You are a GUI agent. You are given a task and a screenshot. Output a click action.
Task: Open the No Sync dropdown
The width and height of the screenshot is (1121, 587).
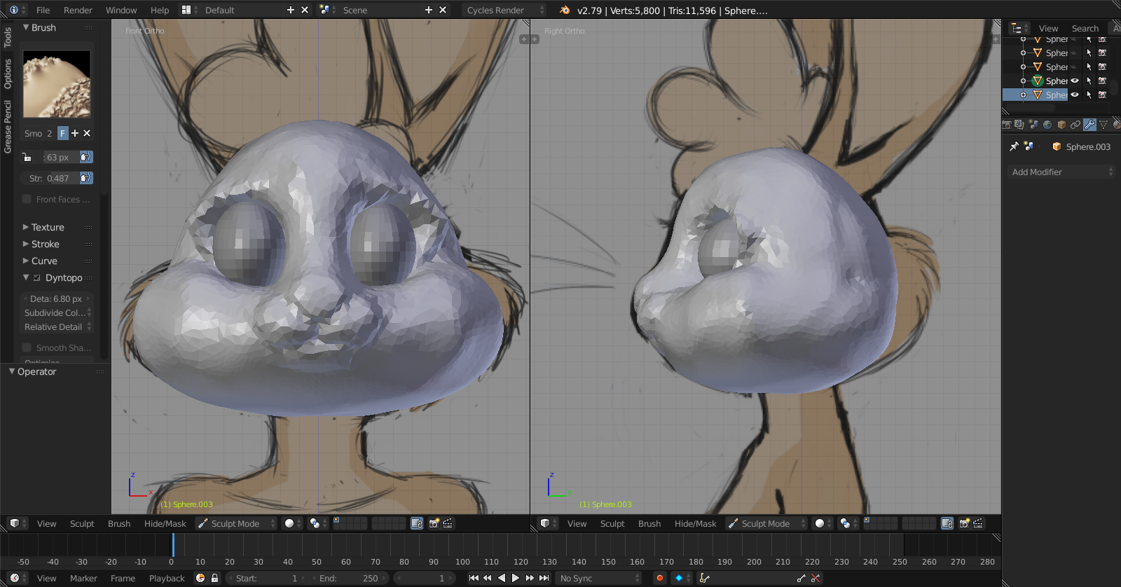599,578
